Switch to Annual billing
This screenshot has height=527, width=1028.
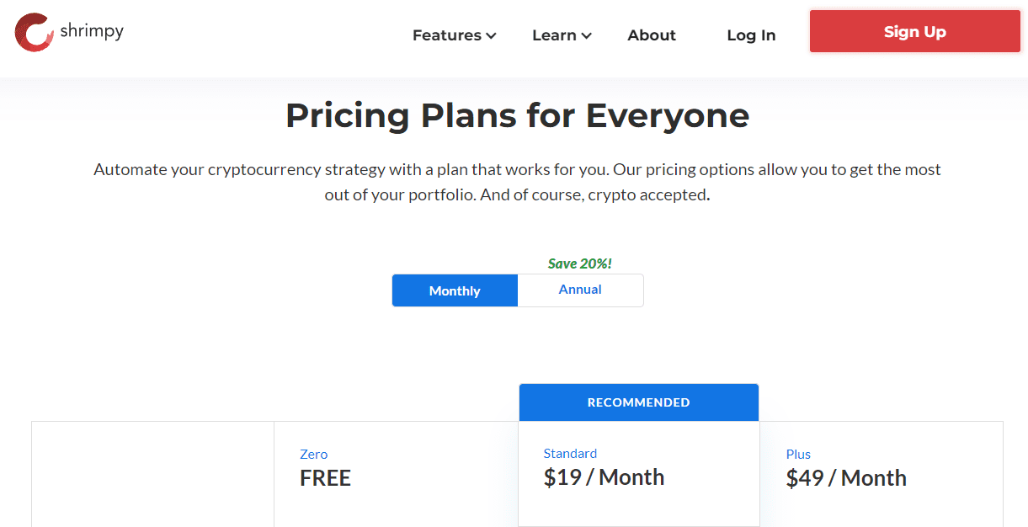point(580,290)
